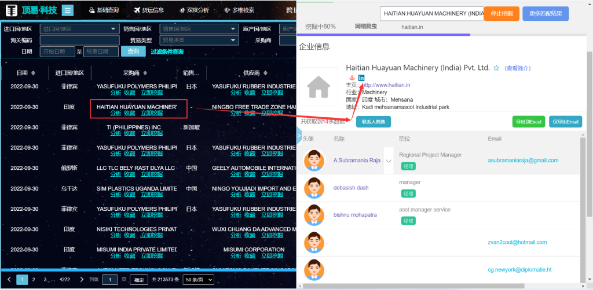Click the red anchor icon under company name
The image size is (593, 290).
pos(350,78)
